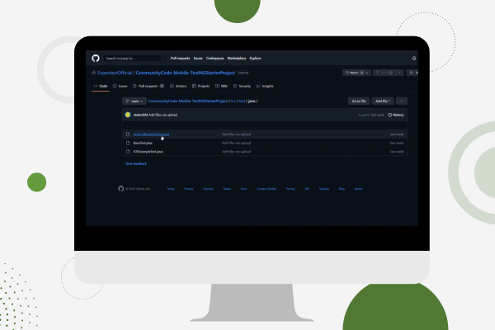
Task: Open the commit History link
Action: tap(396, 115)
